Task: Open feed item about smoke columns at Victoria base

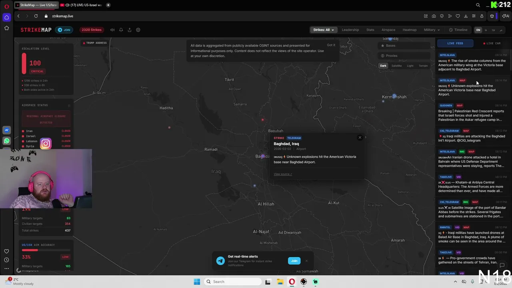Action: 472,62
